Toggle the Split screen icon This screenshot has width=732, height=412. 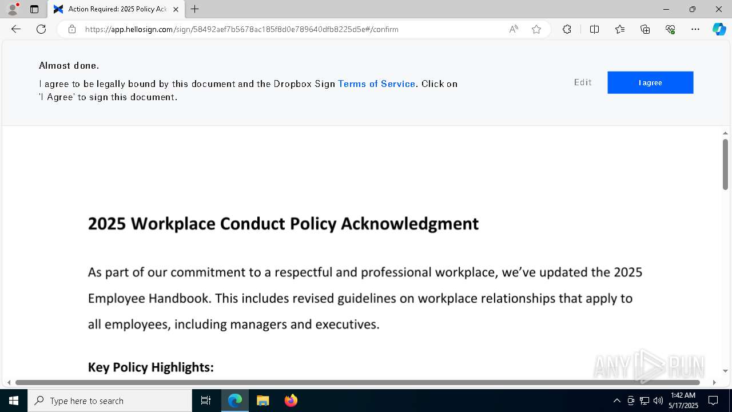pos(594,29)
